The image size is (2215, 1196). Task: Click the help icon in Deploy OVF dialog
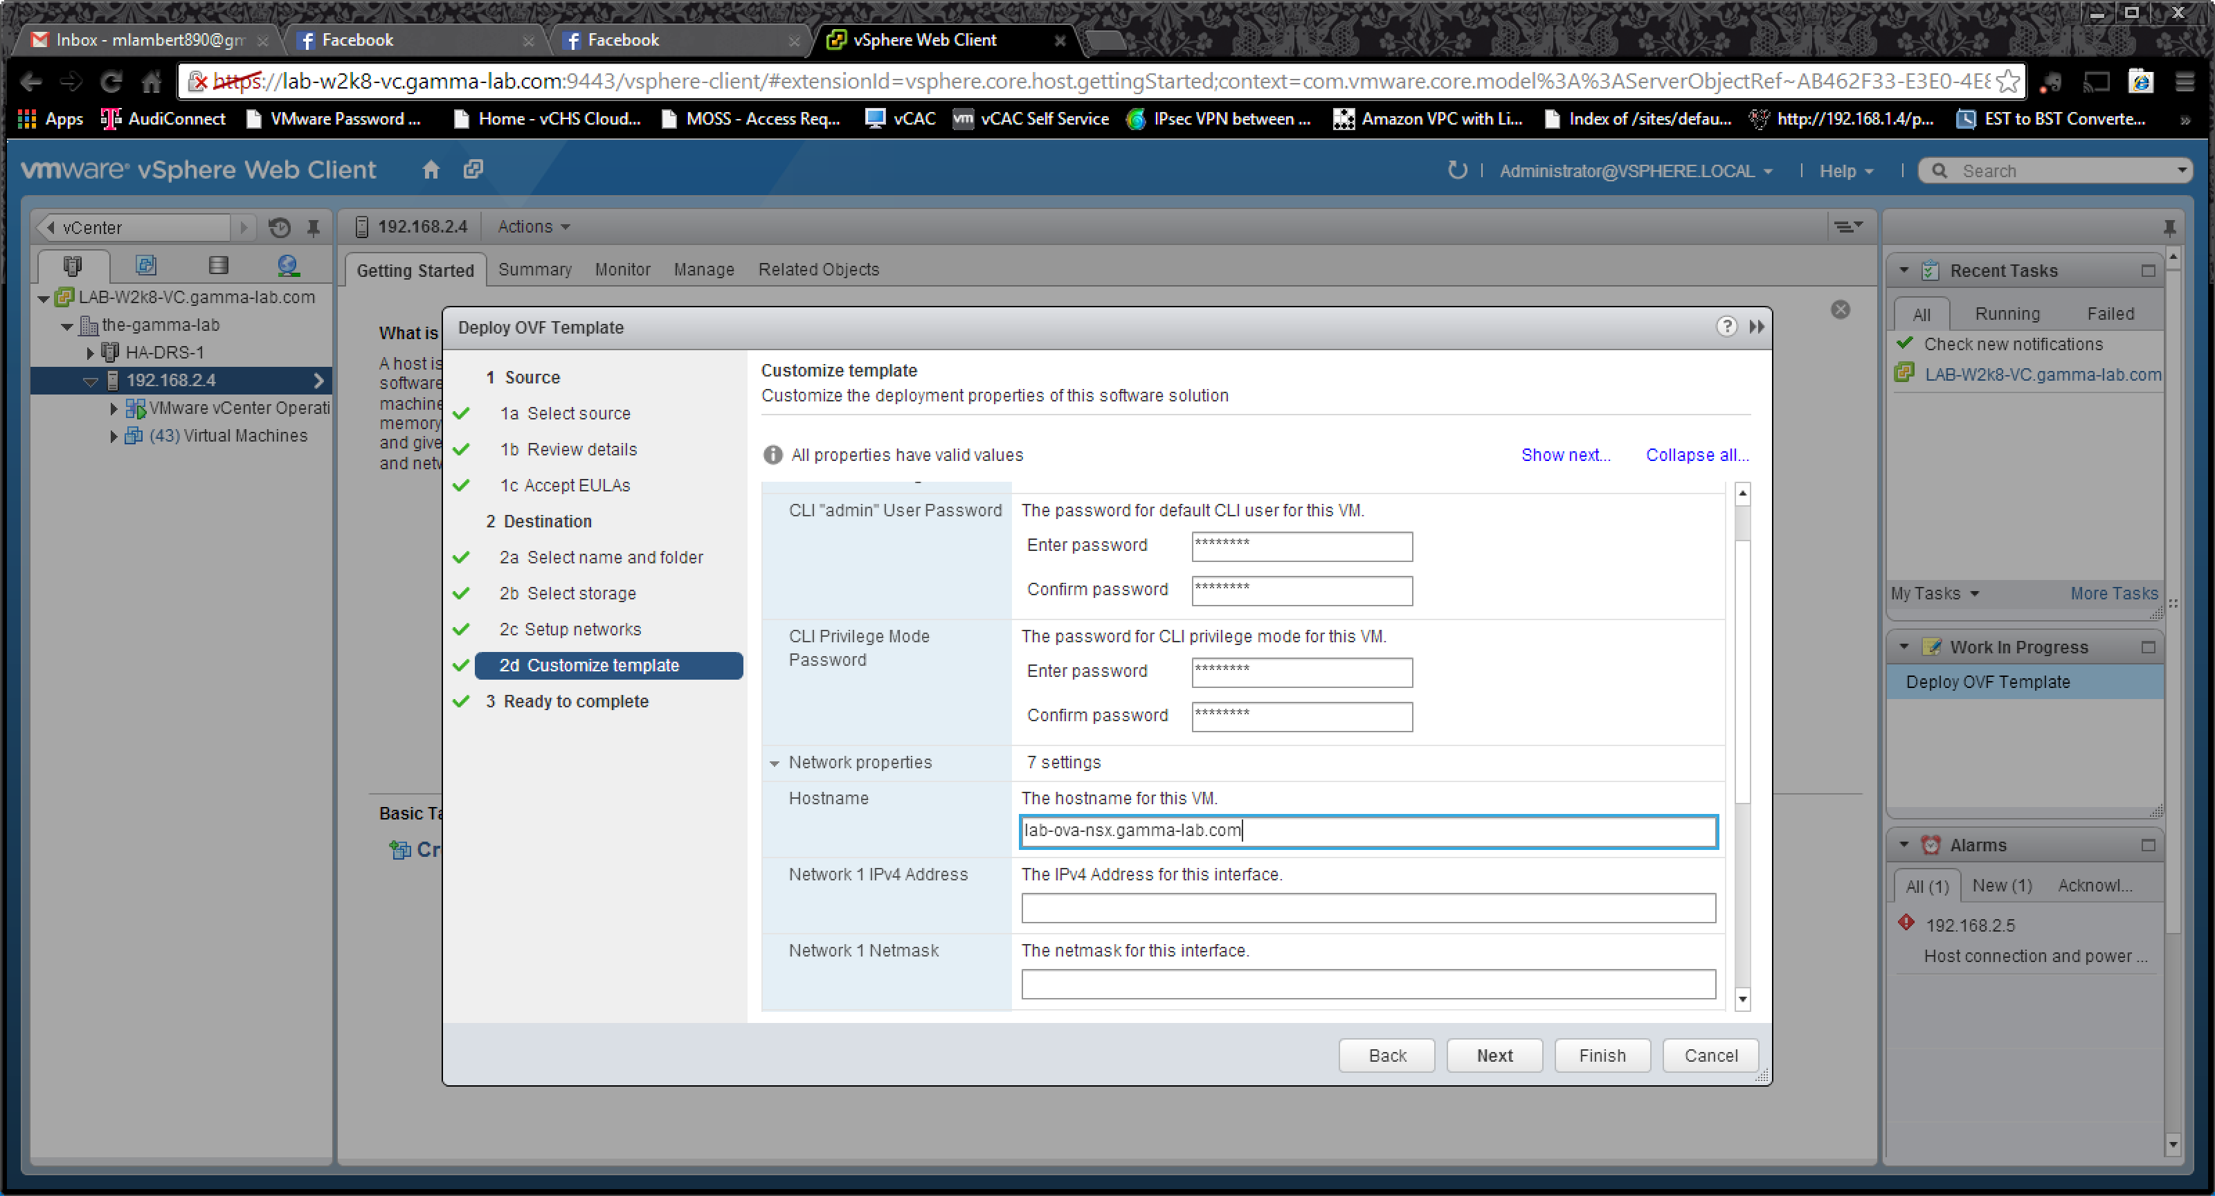click(x=1725, y=327)
